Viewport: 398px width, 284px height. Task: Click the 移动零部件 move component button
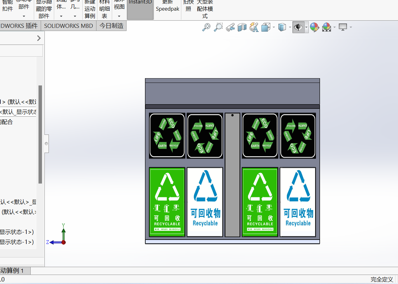(24, 5)
